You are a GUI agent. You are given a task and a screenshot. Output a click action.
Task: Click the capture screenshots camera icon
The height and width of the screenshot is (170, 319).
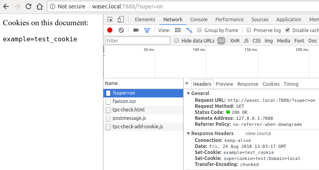(x=136, y=30)
